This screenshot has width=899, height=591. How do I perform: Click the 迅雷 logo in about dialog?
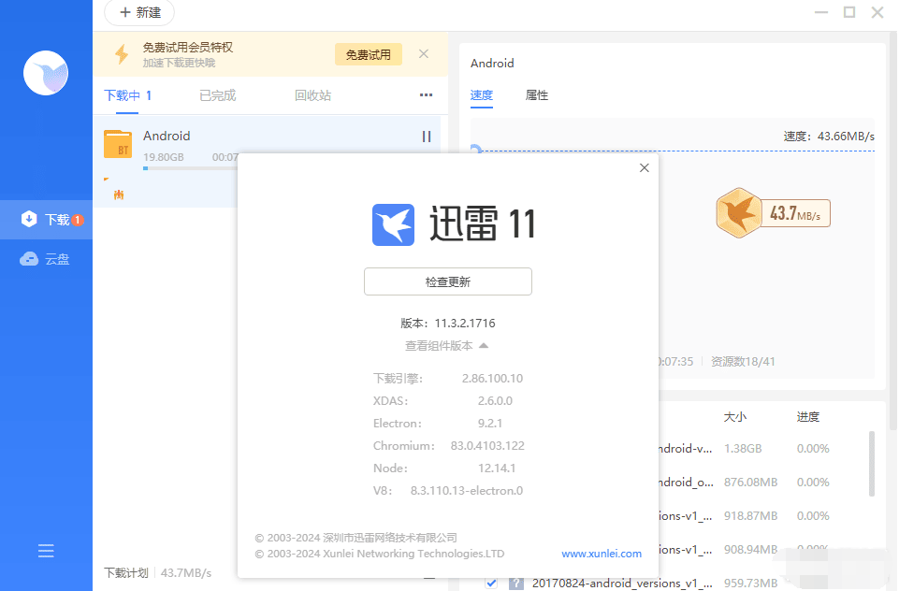tap(393, 224)
